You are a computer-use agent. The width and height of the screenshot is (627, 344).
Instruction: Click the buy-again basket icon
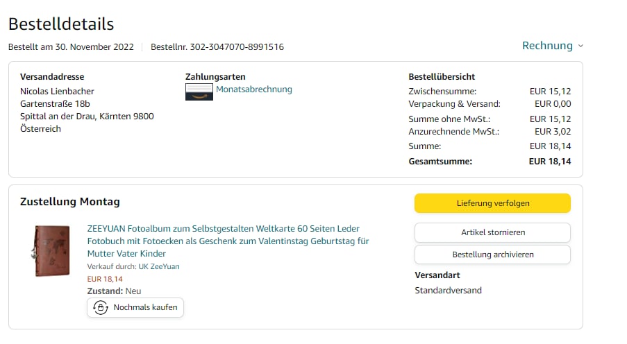coord(101,308)
